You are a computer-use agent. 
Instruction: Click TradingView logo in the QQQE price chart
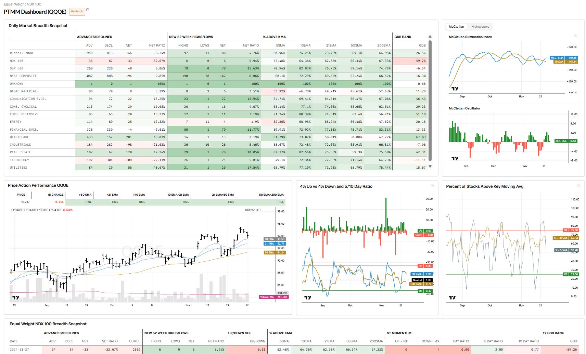pyautogui.click(x=16, y=298)
